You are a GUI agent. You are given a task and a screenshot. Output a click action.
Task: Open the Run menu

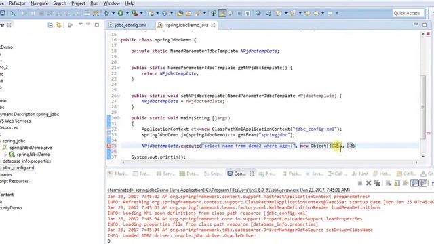tap(94, 3)
